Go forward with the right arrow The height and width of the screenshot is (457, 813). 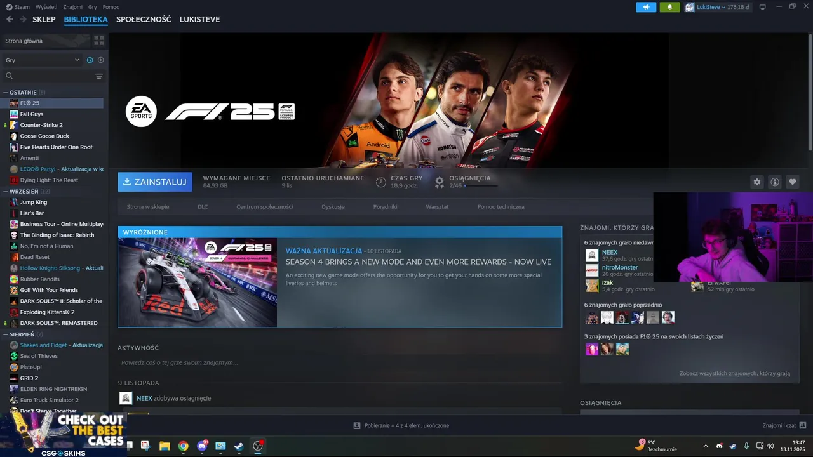click(24, 19)
